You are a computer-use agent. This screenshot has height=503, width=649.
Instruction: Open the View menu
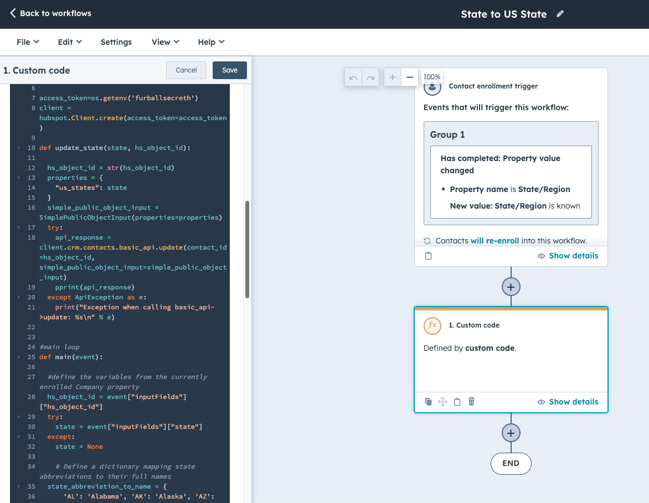pyautogui.click(x=165, y=42)
